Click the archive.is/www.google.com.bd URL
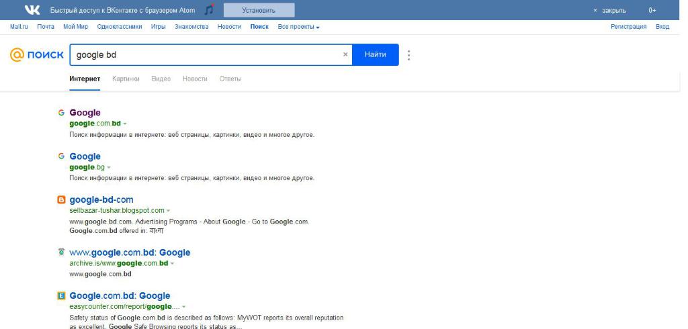 click(x=118, y=263)
